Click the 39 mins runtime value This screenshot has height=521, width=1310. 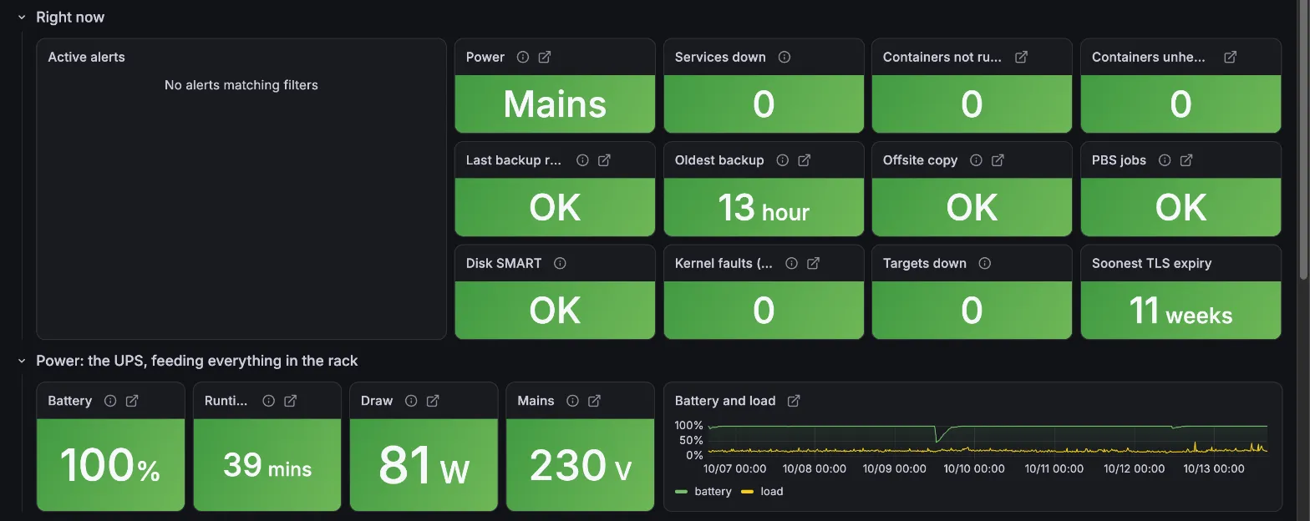(x=267, y=465)
